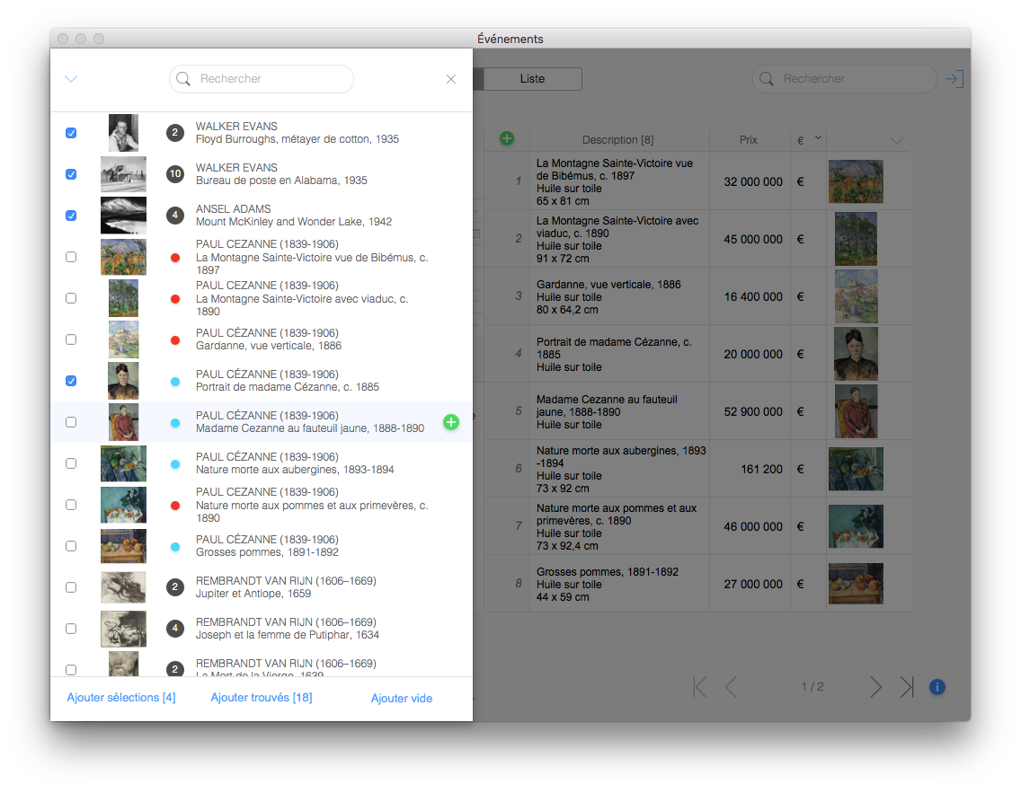
Task: Click green plus icon beside Madame Cezanne row
Action: coord(451,422)
